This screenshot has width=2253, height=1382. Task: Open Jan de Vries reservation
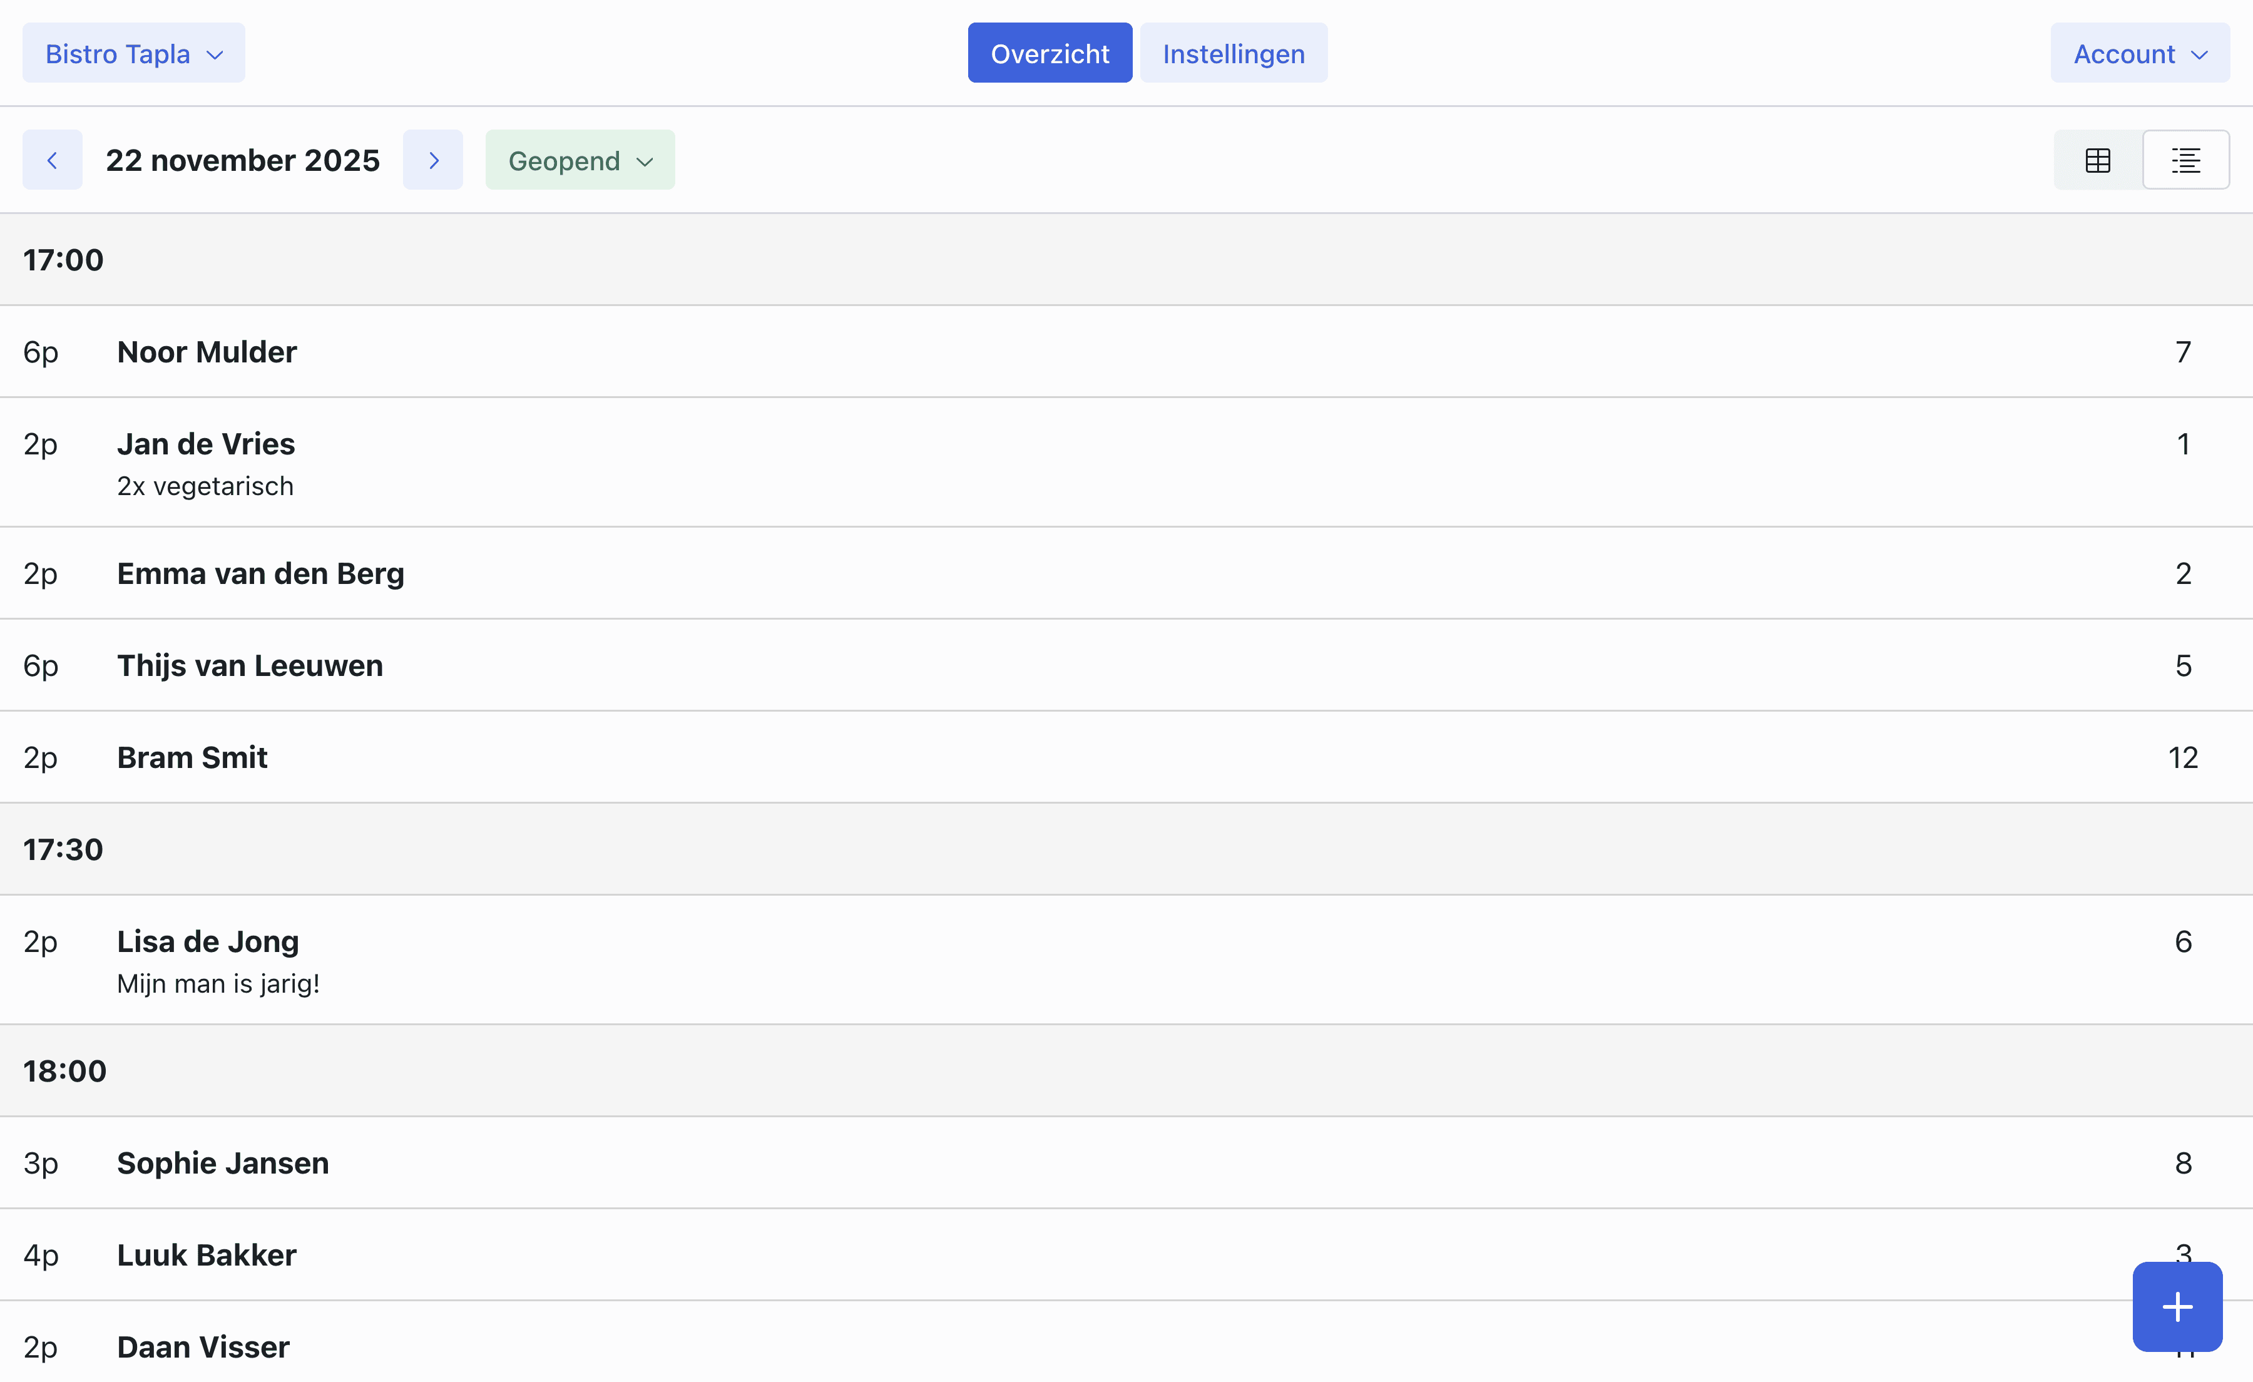tap(206, 444)
